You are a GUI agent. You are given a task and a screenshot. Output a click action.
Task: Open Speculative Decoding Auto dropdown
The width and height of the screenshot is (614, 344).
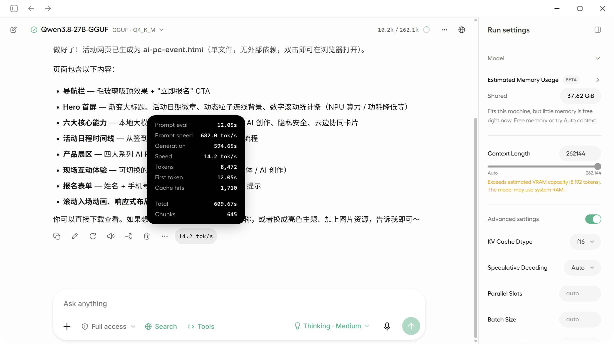pyautogui.click(x=582, y=268)
